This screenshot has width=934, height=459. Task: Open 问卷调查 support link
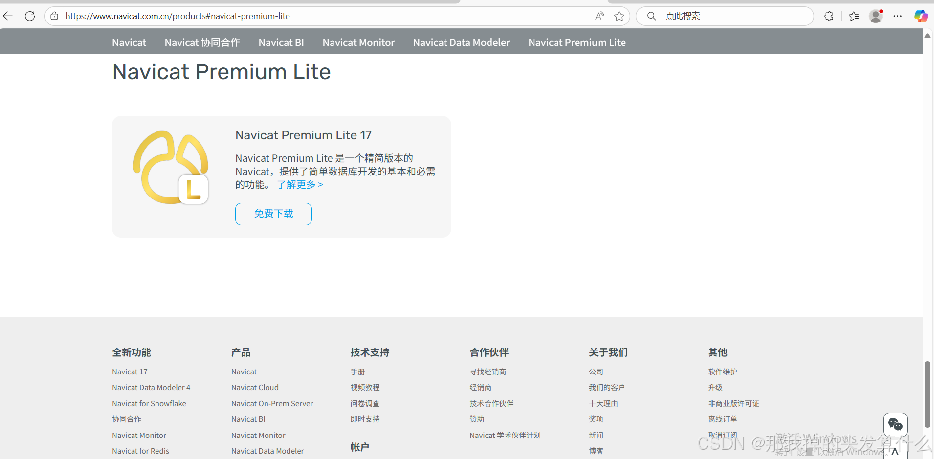365,404
